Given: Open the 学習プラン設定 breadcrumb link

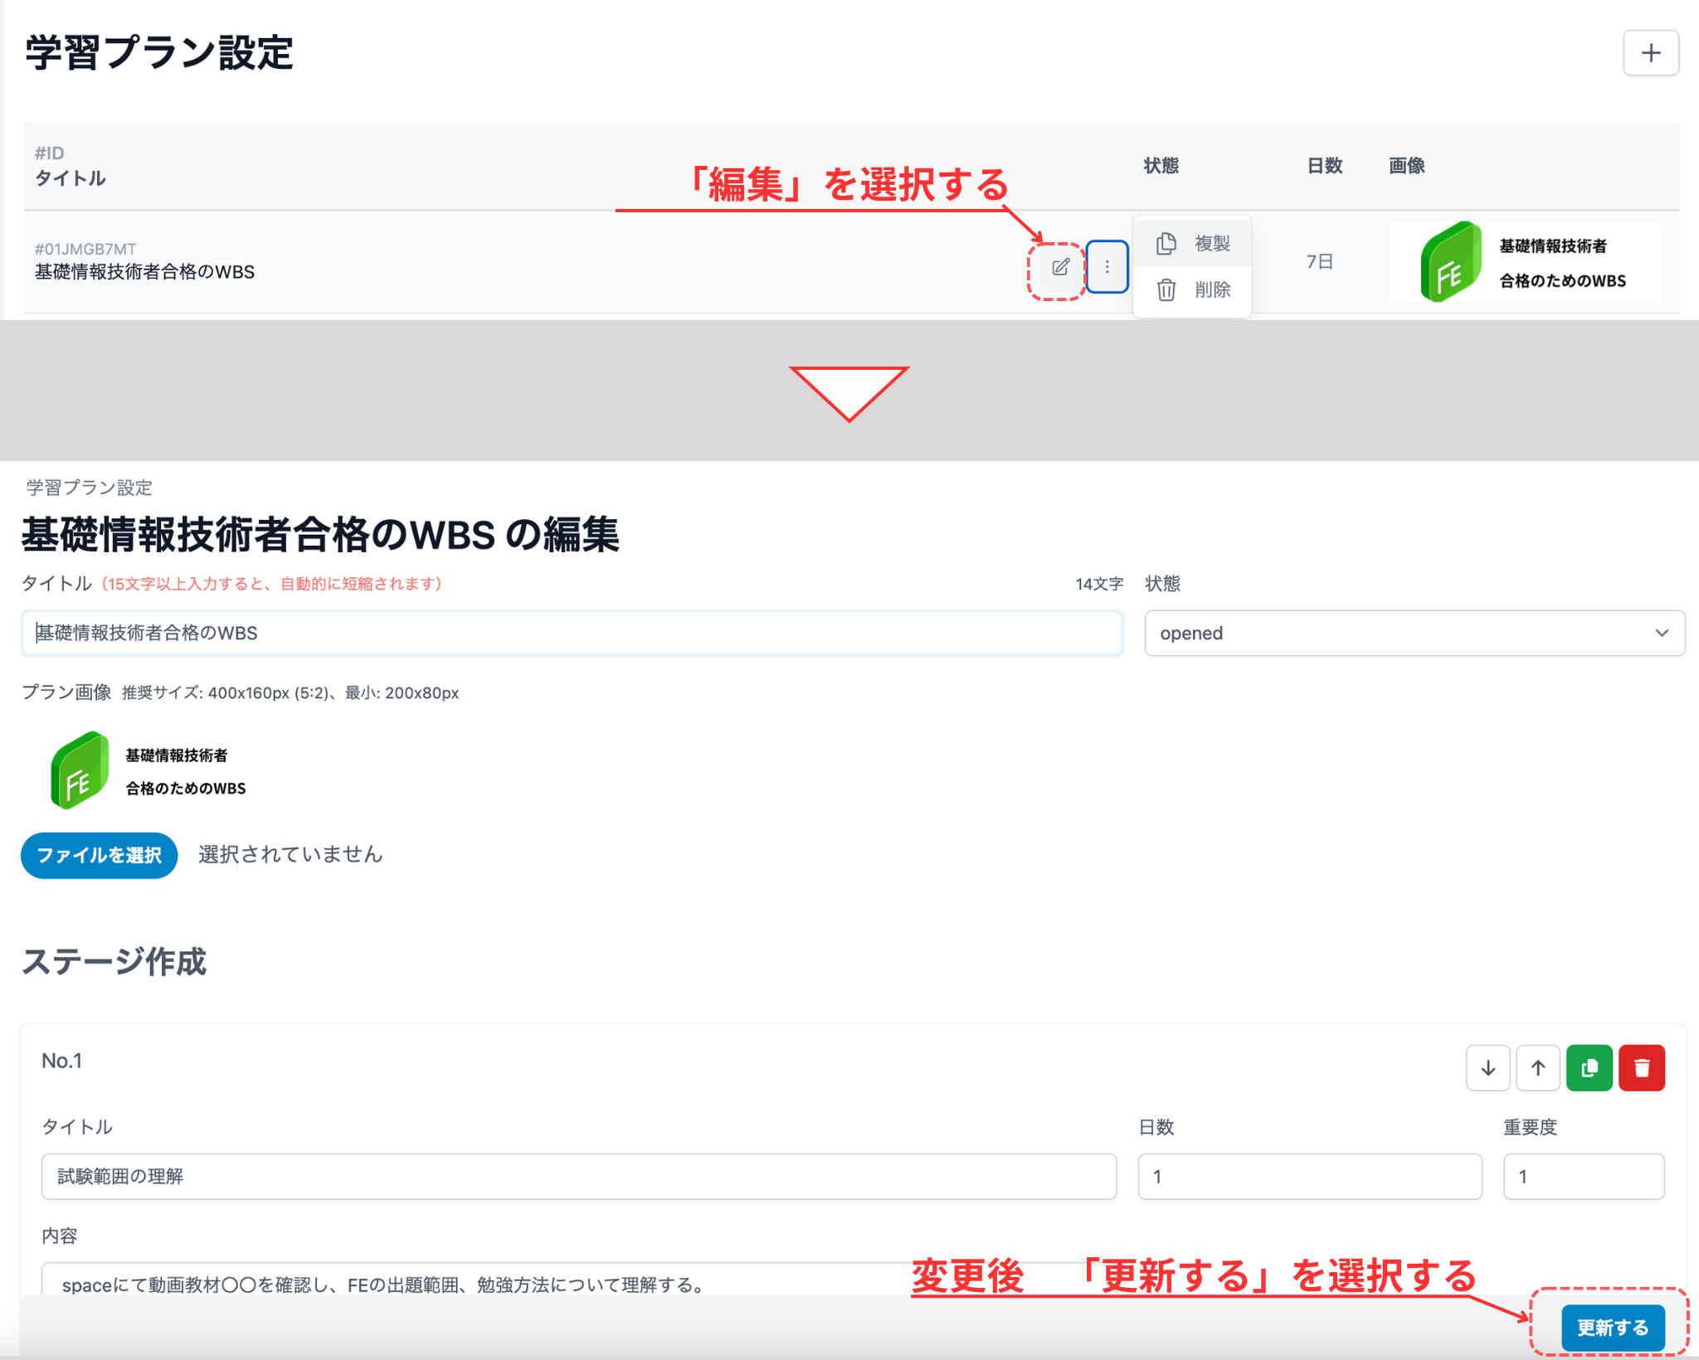Looking at the screenshot, I should (x=87, y=488).
